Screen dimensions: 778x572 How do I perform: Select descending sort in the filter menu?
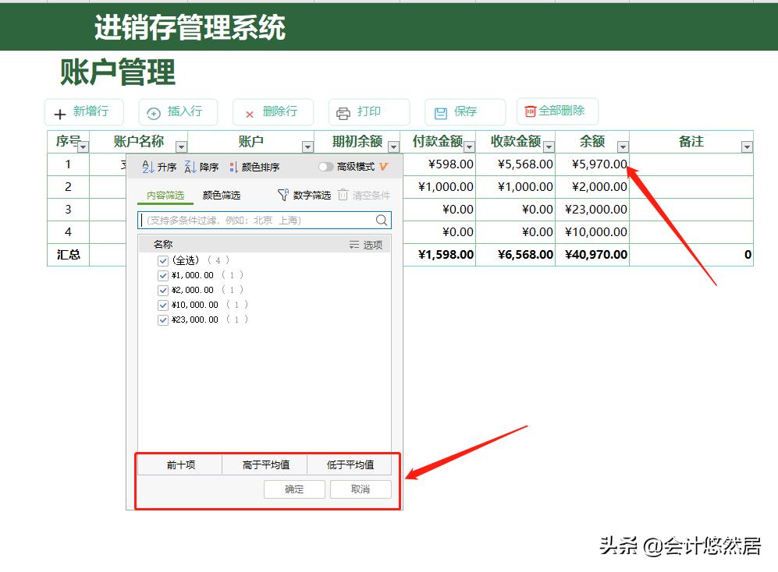[205, 167]
